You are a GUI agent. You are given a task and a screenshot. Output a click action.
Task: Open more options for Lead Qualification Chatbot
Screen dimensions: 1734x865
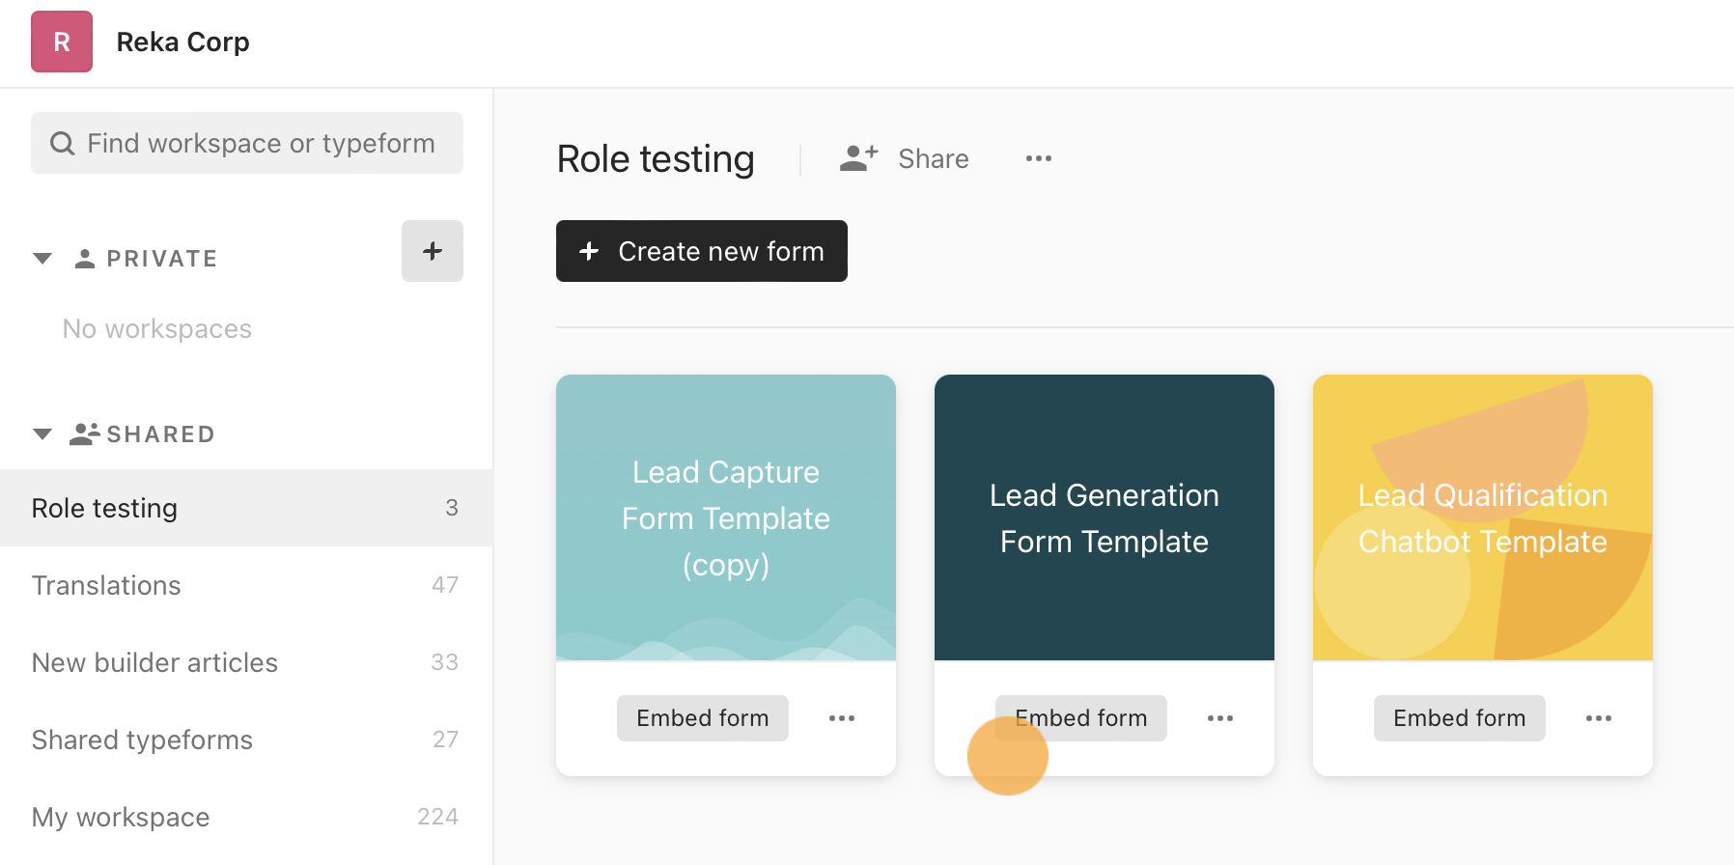pyautogui.click(x=1598, y=718)
